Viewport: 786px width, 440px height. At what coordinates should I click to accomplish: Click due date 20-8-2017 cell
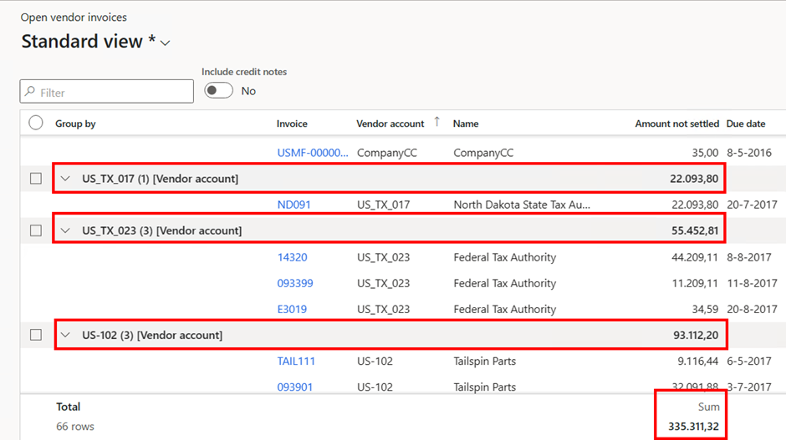[752, 310]
